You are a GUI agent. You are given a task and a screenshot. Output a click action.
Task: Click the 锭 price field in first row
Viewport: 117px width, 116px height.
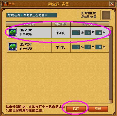click(x=76, y=33)
